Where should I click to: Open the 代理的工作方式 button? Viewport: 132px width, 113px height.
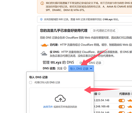(104, 31)
